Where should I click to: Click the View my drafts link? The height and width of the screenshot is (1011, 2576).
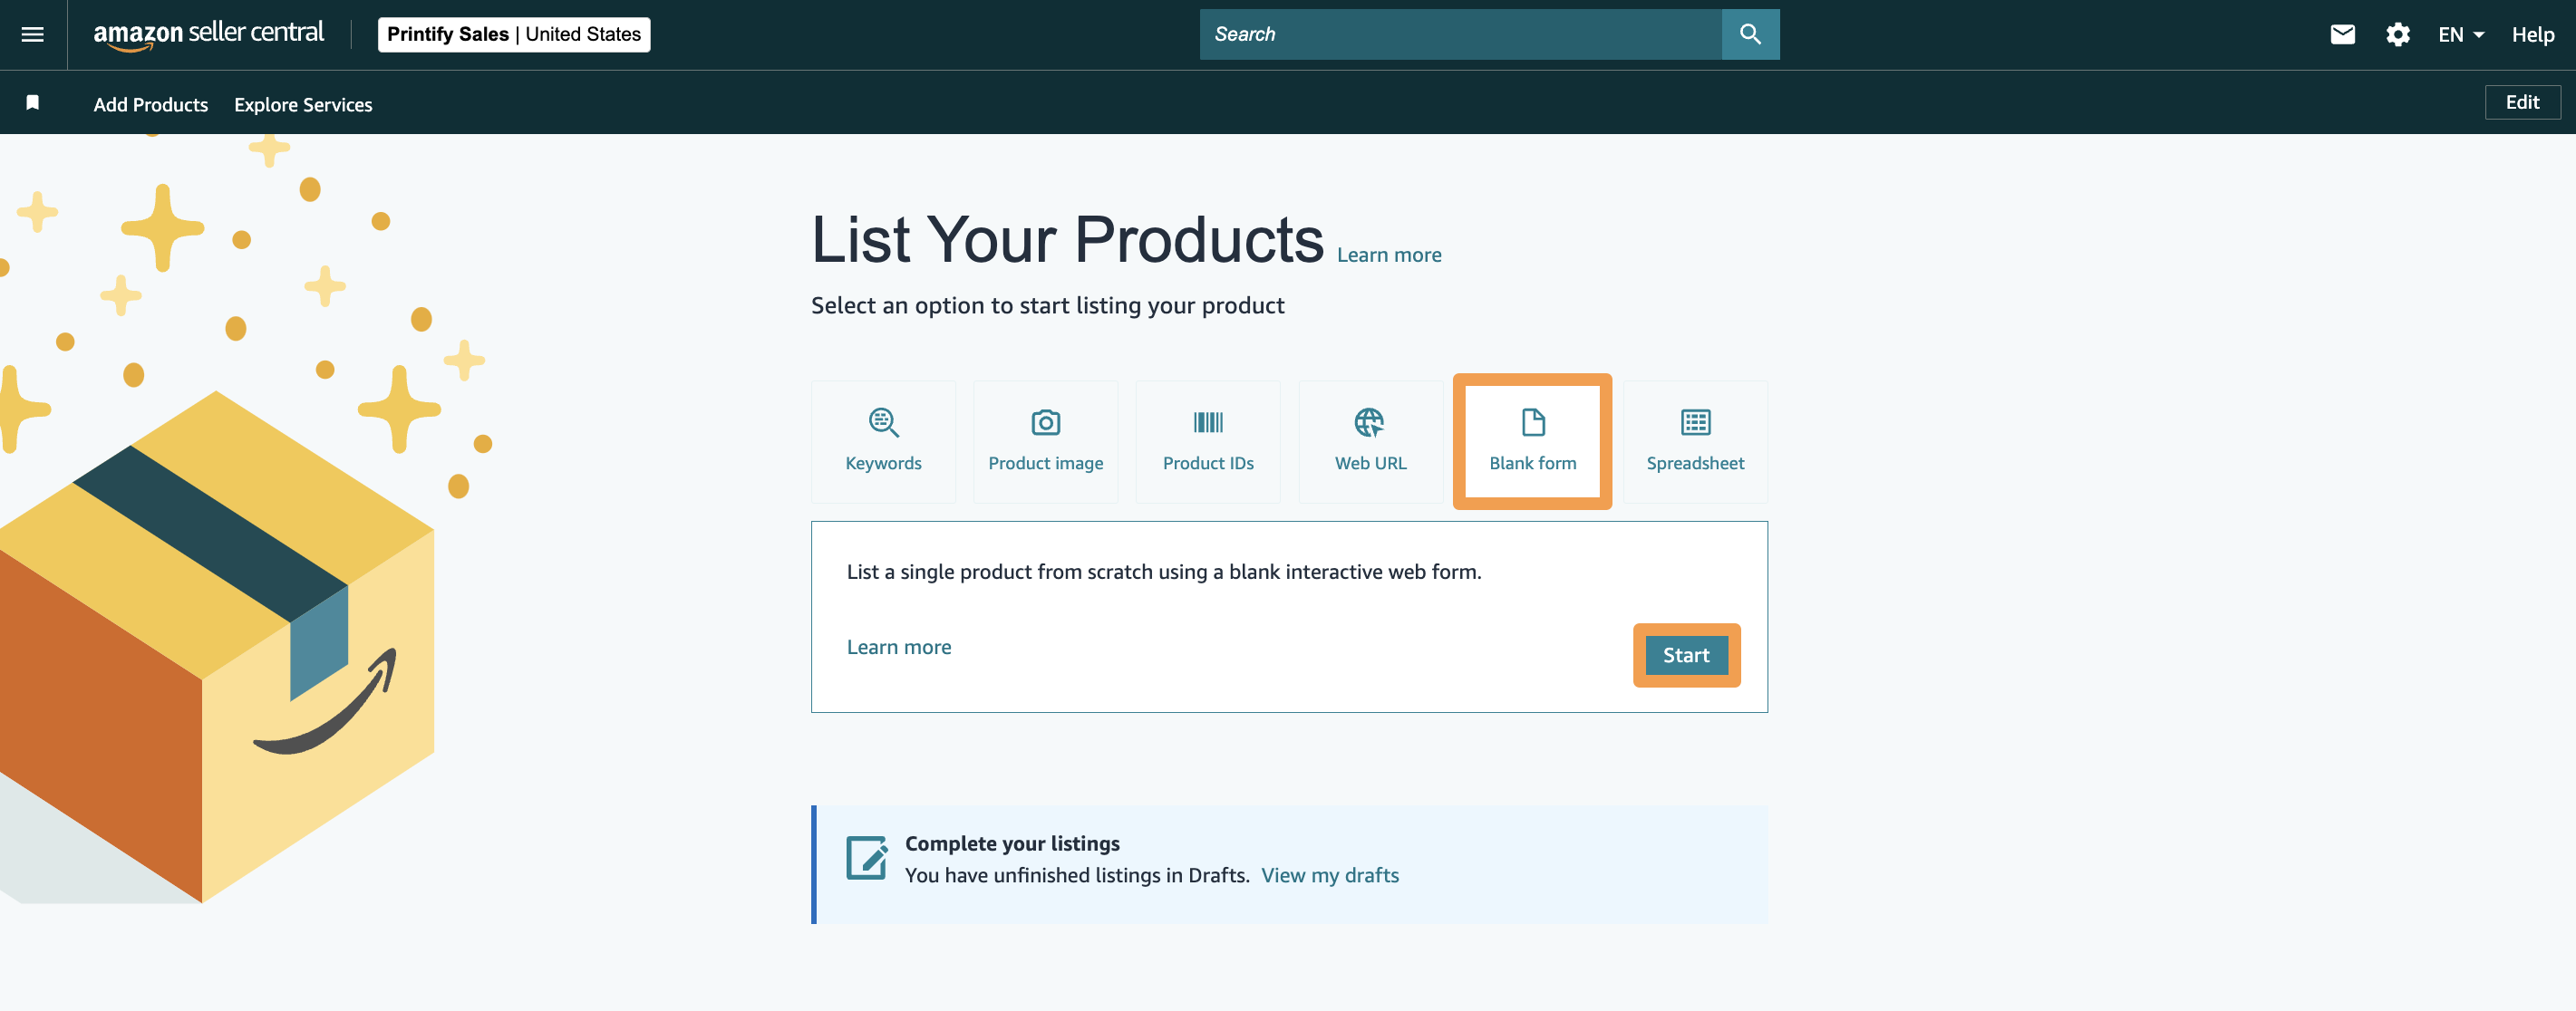click(1329, 875)
